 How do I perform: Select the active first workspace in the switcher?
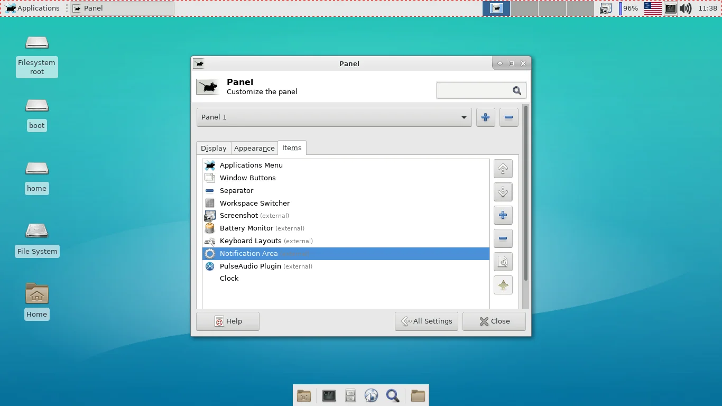coord(496,8)
